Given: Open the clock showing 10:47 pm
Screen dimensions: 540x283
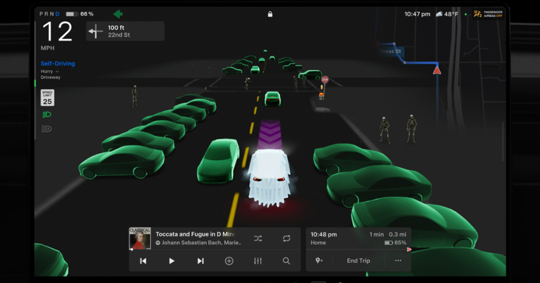Looking at the screenshot, I should point(417,14).
